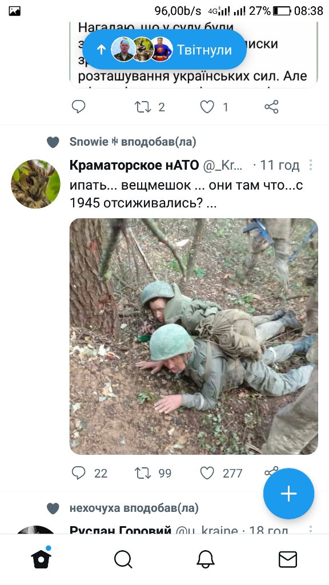
Task: Share the top tweet
Action: [271, 107]
